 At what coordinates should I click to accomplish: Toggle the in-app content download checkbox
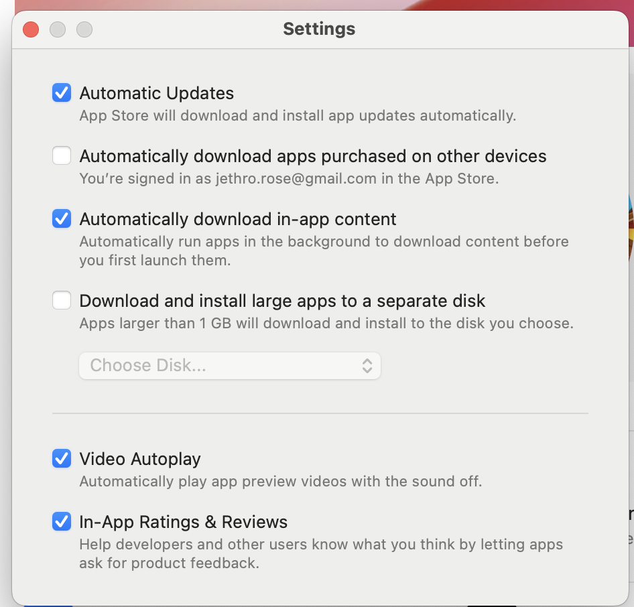62,218
